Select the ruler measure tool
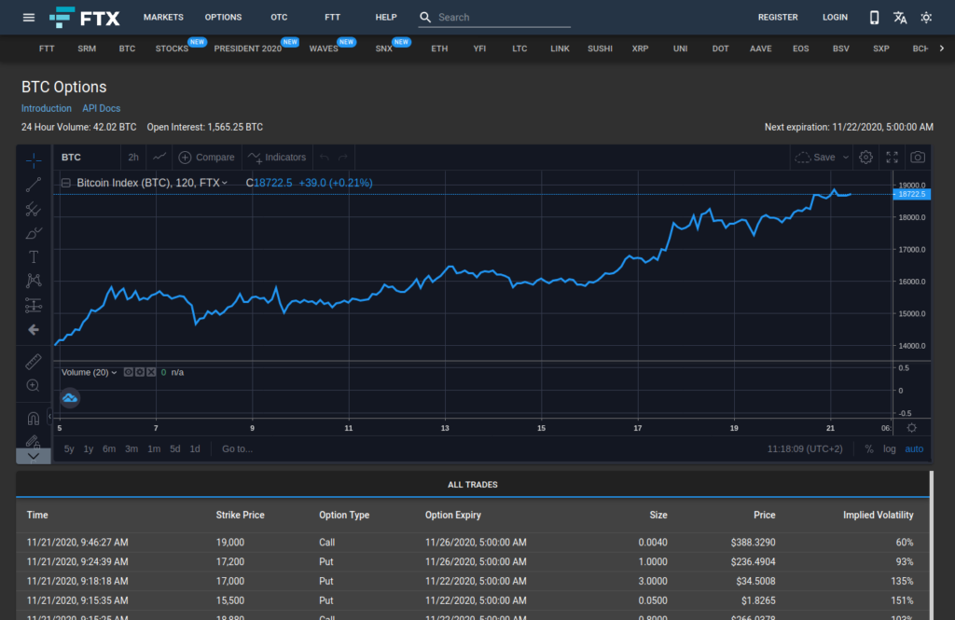This screenshot has width=955, height=620. (34, 362)
